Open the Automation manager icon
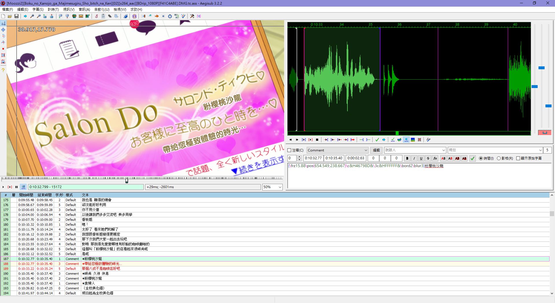Viewport: 555px width, 303px height. pos(125,16)
